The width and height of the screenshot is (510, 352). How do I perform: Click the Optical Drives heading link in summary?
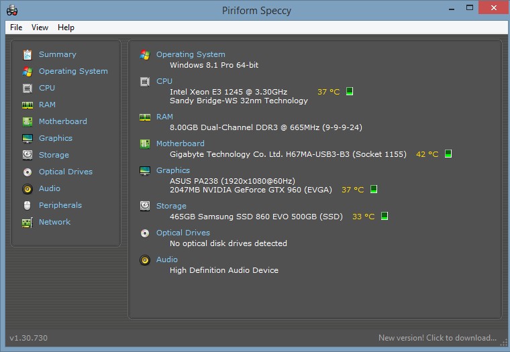(183, 233)
